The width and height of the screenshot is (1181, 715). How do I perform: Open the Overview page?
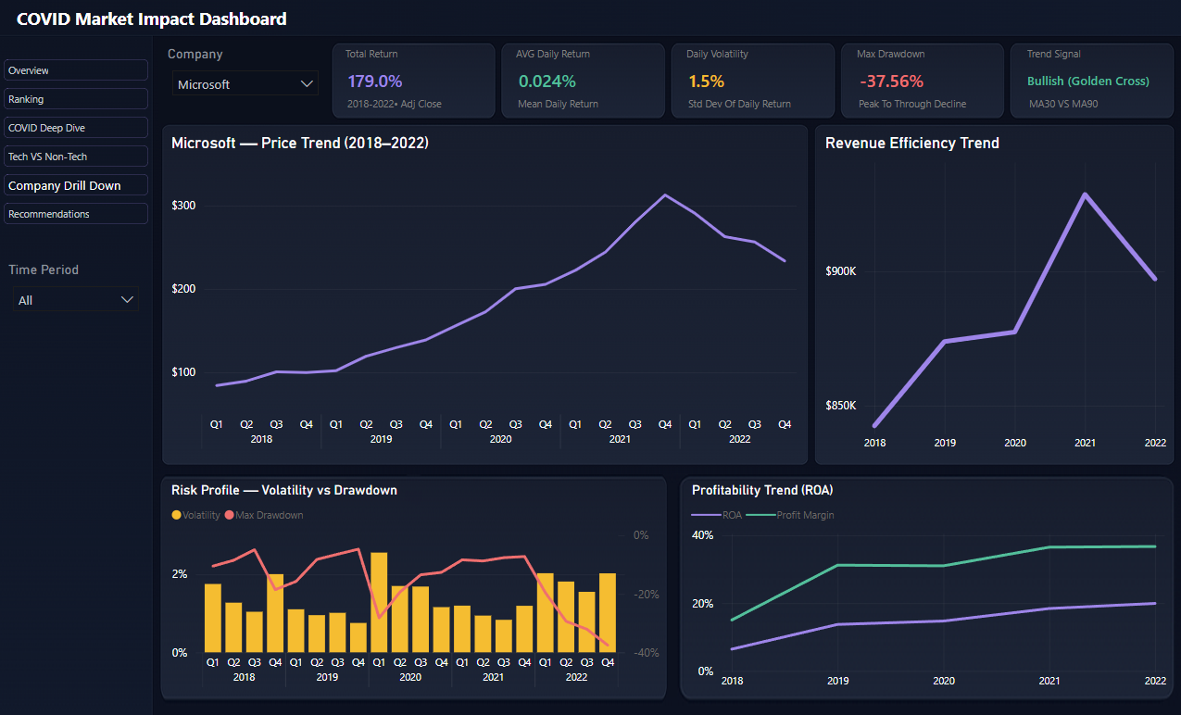click(x=76, y=70)
